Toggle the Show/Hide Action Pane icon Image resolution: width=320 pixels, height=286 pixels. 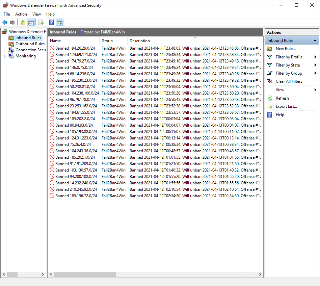[x=60, y=23]
